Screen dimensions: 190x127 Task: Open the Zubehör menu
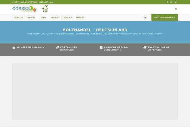pos(80,17)
